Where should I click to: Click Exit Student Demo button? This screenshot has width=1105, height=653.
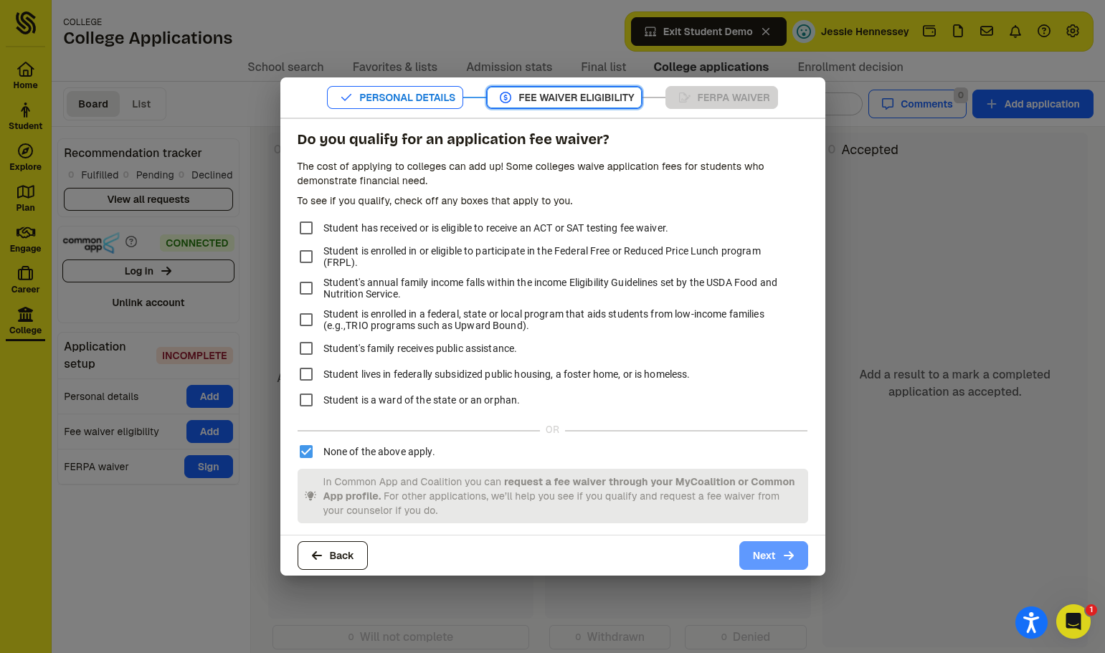(x=708, y=32)
